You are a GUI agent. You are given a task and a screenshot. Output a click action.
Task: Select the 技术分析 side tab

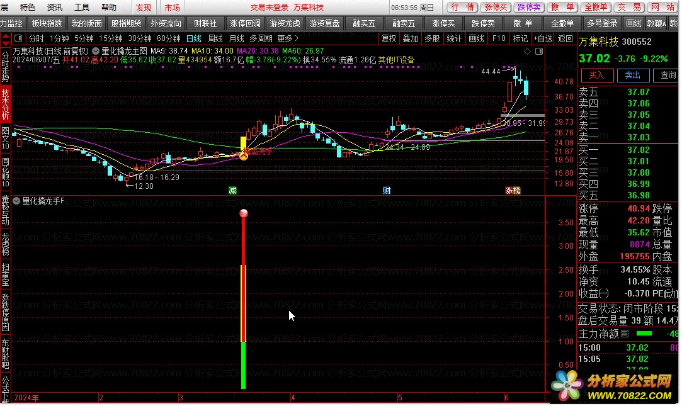(x=5, y=104)
